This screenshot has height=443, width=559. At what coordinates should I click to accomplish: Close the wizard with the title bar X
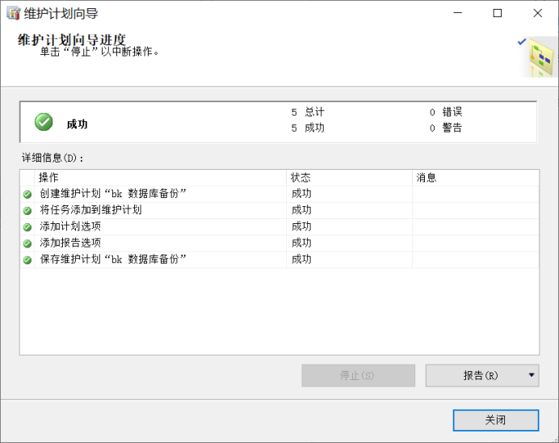(x=538, y=13)
